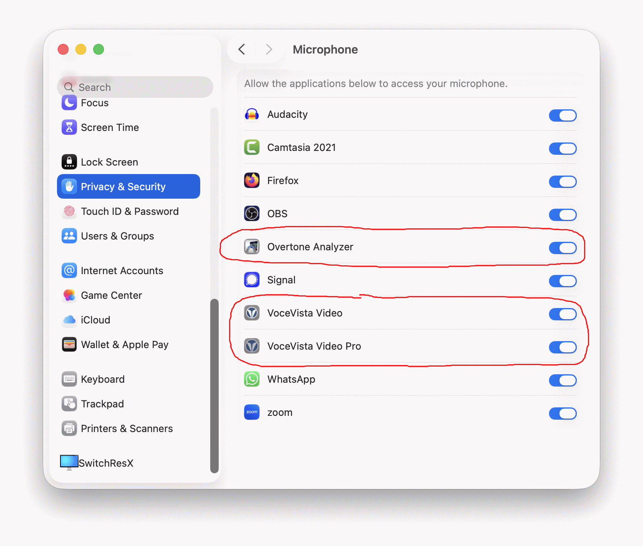Viewport: 643px width, 546px height.
Task: Disable microphone access for Audacity
Action: 562,116
